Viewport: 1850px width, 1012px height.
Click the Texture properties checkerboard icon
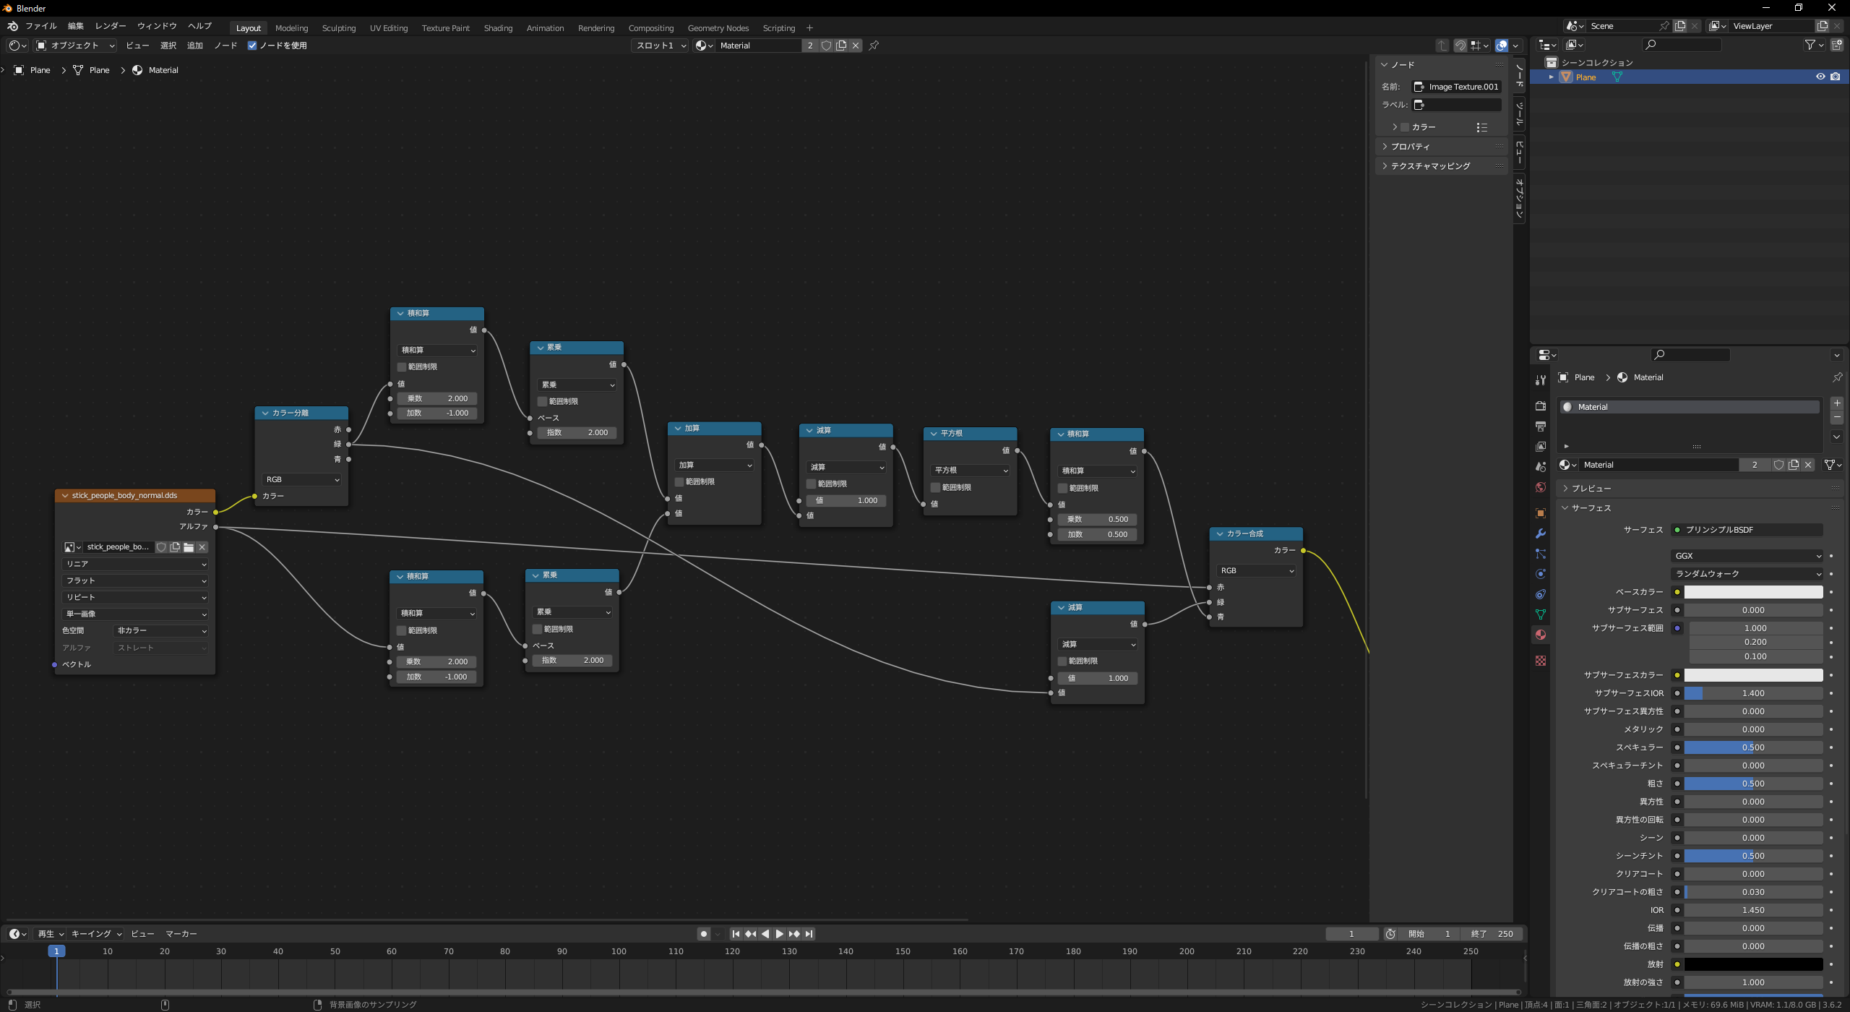pyautogui.click(x=1540, y=661)
